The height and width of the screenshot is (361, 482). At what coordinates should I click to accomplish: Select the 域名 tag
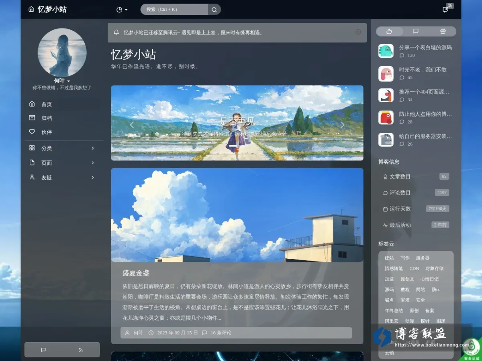coord(389,300)
